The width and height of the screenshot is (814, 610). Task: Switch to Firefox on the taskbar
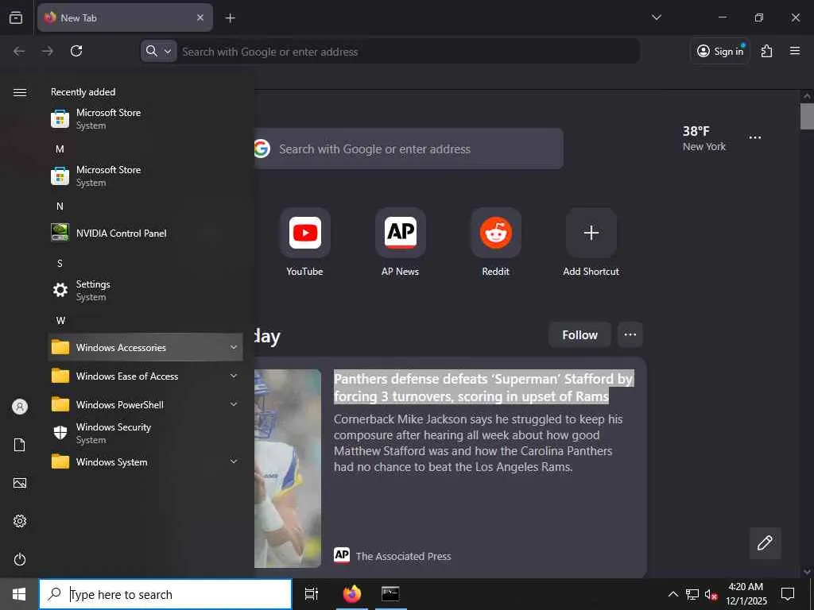point(352,594)
